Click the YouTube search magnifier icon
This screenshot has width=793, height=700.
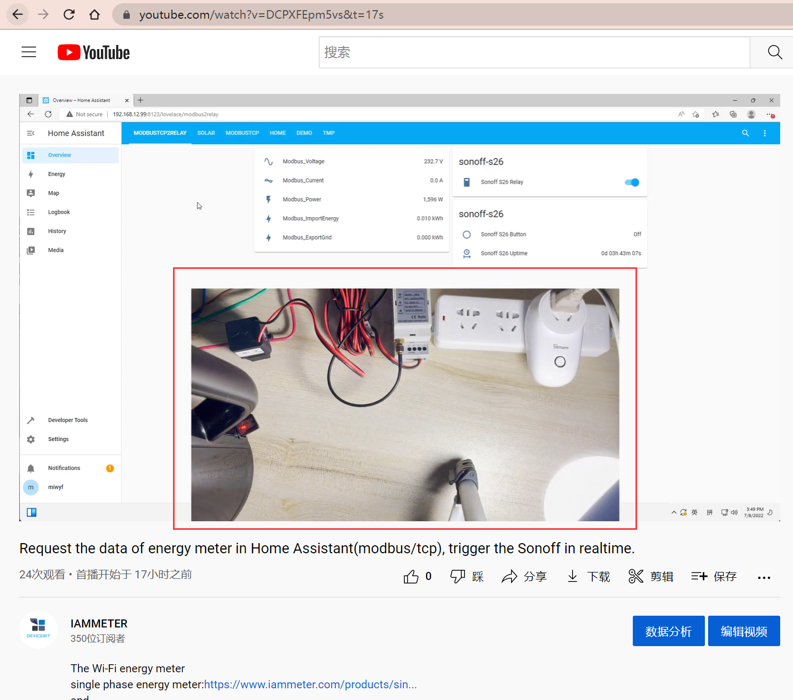[774, 52]
